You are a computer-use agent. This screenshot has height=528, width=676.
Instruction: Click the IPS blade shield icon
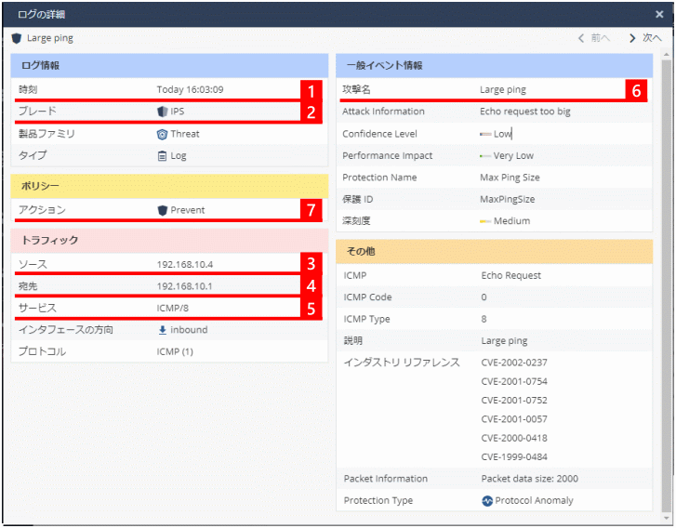163,112
